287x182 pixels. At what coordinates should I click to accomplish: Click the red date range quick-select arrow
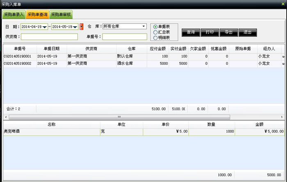point(81,27)
